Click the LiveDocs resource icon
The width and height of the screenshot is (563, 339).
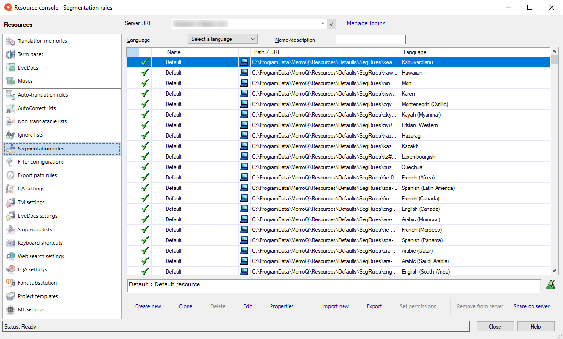[x=10, y=68]
